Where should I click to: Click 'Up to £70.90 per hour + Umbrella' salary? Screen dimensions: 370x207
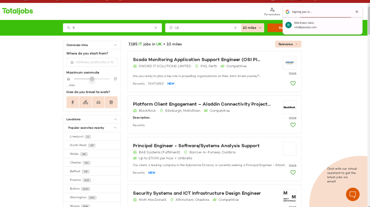tap(165, 158)
